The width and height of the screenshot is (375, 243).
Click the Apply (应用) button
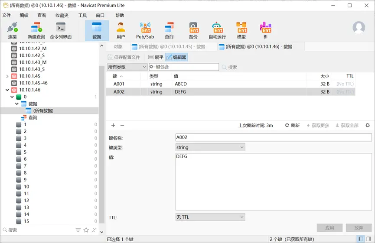[x=329, y=228]
